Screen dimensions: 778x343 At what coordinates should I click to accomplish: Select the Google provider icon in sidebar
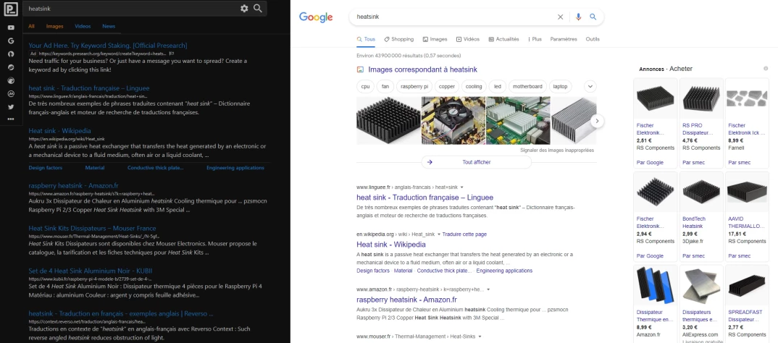(x=11, y=41)
